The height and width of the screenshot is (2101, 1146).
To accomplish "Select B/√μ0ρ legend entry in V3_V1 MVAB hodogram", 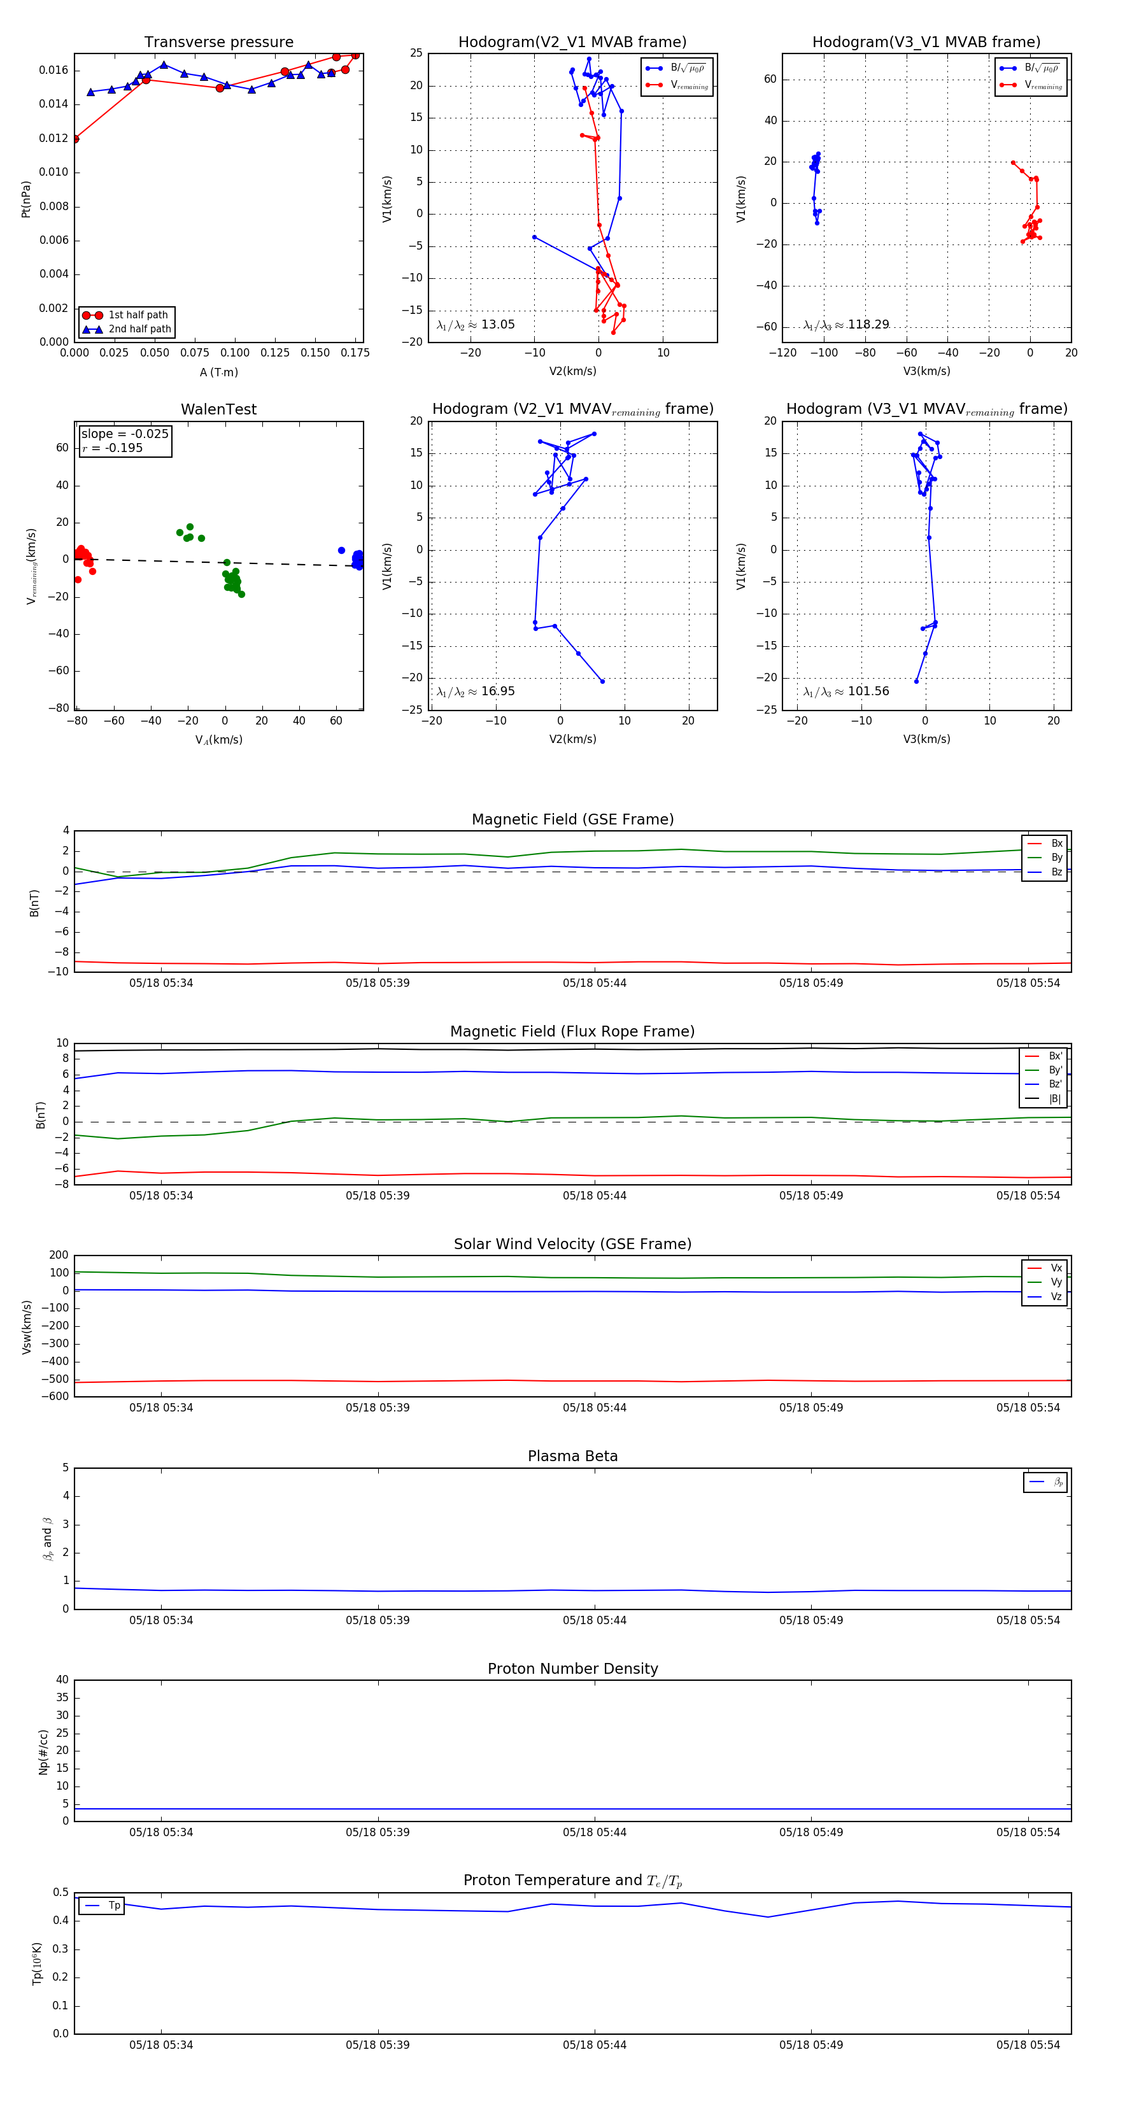I will 1030,69.
